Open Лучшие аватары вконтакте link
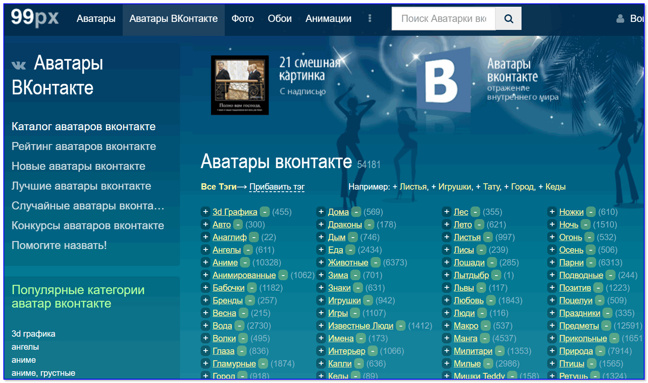This screenshot has width=648, height=383. coord(81,186)
